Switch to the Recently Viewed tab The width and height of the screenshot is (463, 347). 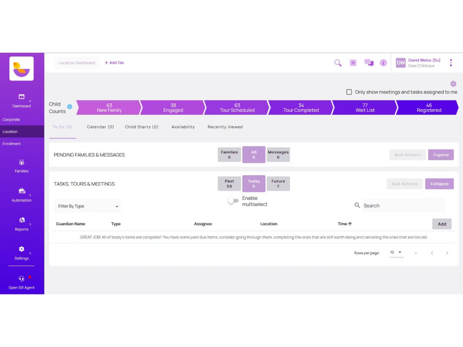pyautogui.click(x=225, y=127)
